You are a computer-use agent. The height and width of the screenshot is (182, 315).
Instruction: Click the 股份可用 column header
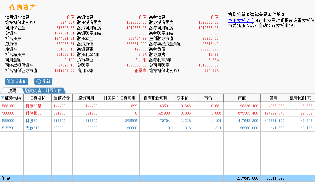pyautogui.click(x=86, y=98)
